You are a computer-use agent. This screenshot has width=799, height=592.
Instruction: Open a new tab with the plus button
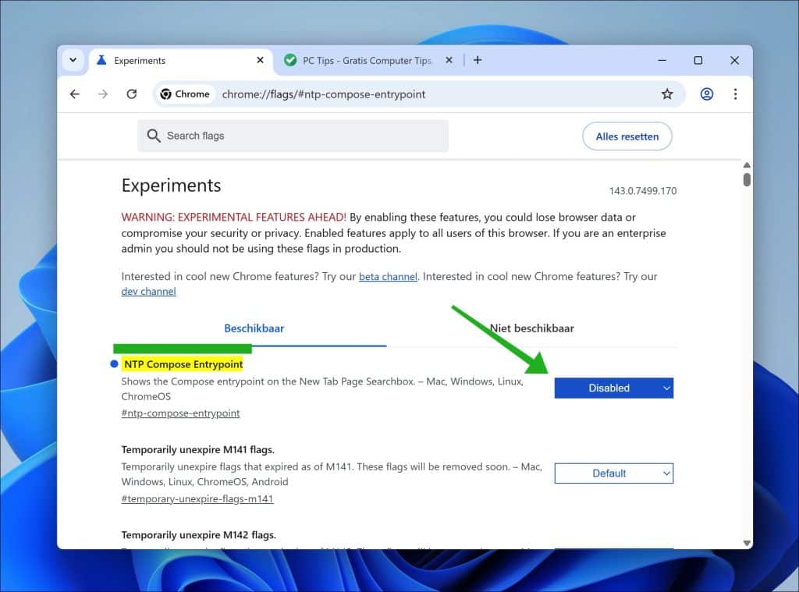point(478,60)
